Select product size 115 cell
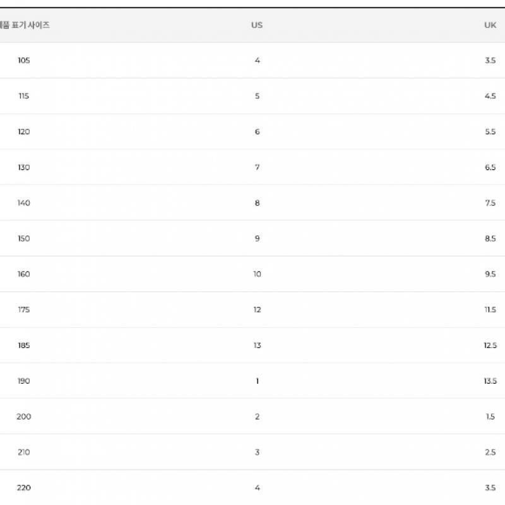Image resolution: width=505 pixels, height=505 pixels. tap(24, 96)
